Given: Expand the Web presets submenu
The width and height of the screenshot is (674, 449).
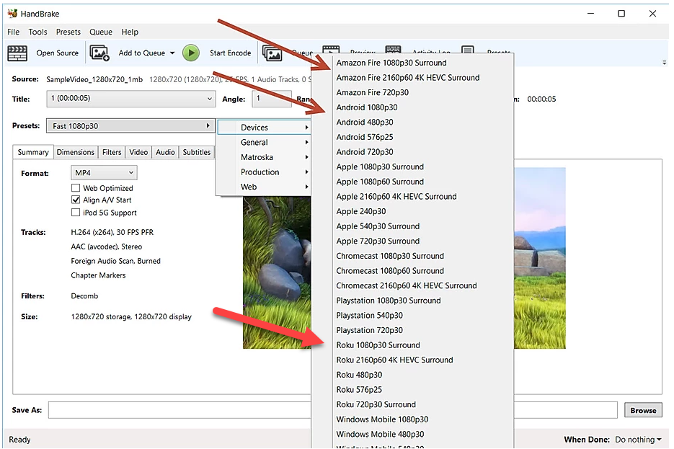Looking at the screenshot, I should [x=264, y=187].
